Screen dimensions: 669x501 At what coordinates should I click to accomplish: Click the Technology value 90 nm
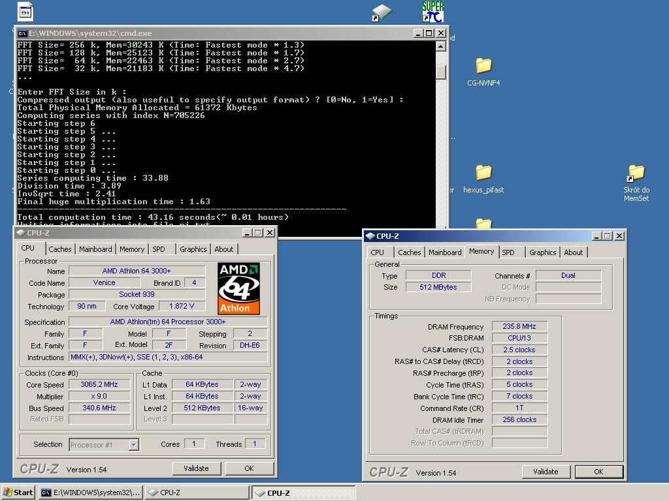(87, 306)
